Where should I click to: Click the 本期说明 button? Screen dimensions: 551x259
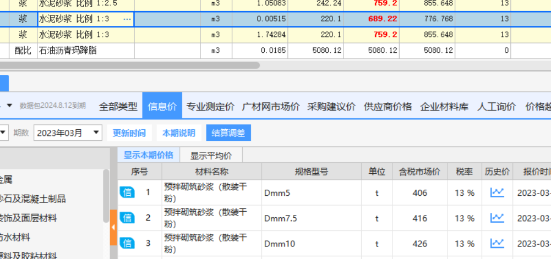[179, 133]
